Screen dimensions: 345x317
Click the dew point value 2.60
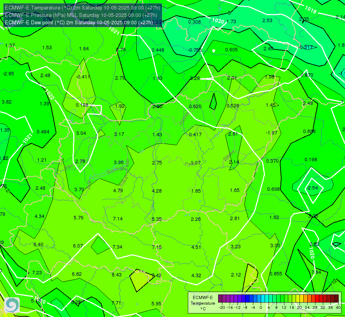coord(158,106)
